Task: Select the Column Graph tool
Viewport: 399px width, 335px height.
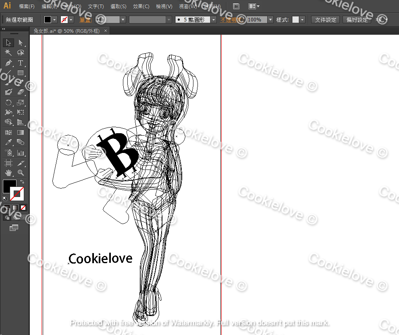Action: 21,153
